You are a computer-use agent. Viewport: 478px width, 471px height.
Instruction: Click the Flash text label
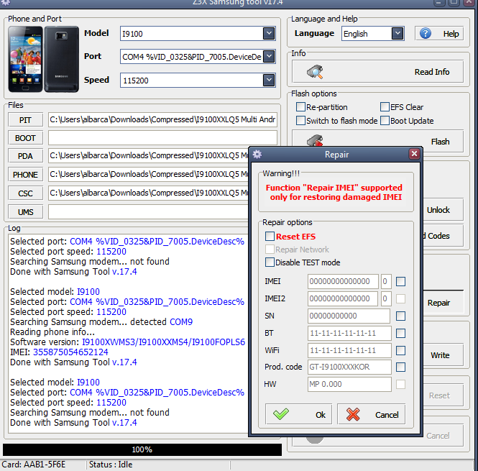click(x=440, y=142)
